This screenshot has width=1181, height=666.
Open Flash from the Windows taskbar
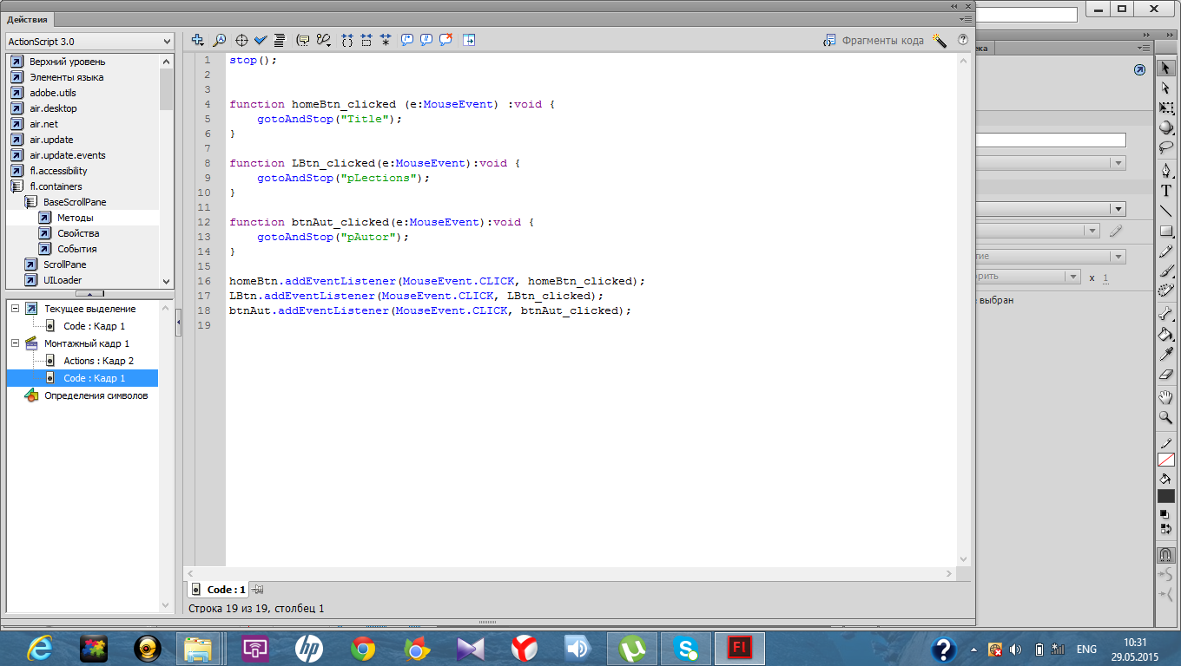[740, 648]
